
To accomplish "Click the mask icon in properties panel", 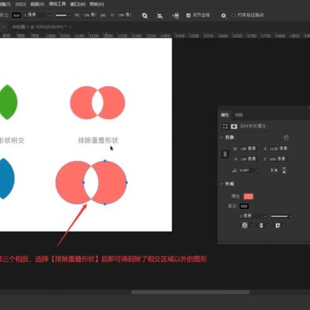I will pyautogui.click(x=234, y=126).
